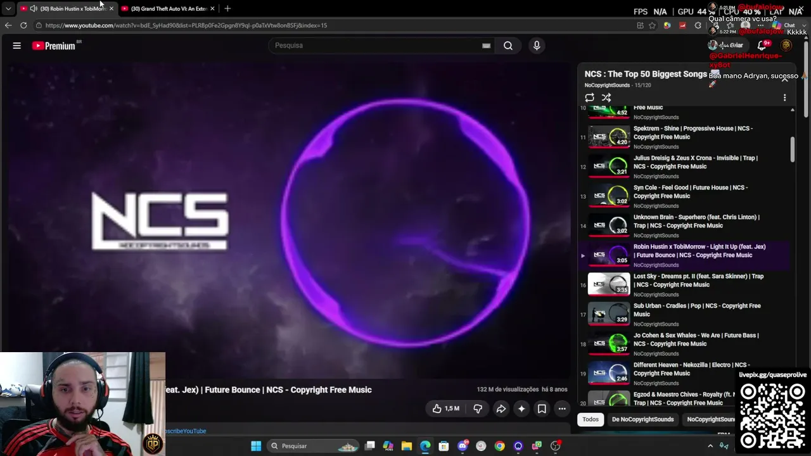811x456 pixels.
Task: Select the Todos filter chip
Action: [x=591, y=419]
